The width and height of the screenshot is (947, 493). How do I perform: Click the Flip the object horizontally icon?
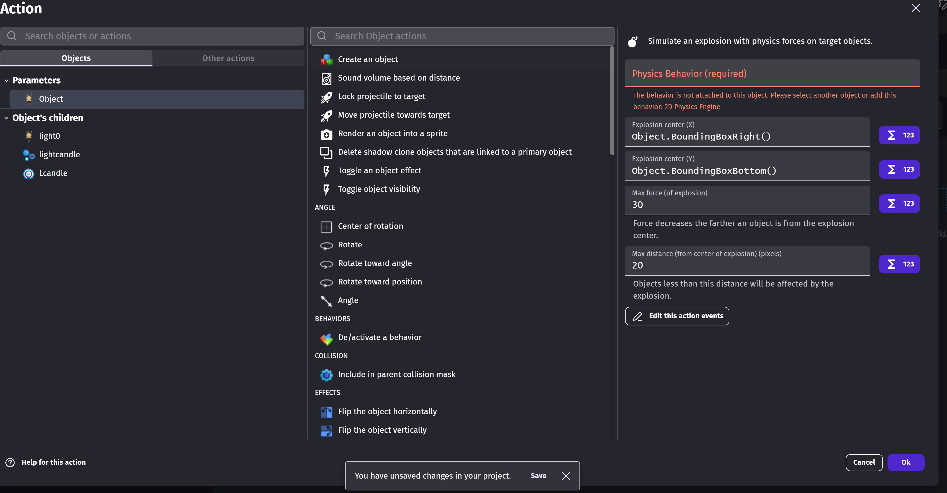pyautogui.click(x=326, y=412)
